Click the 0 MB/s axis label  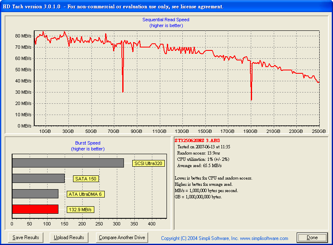pyautogui.click(x=25, y=126)
